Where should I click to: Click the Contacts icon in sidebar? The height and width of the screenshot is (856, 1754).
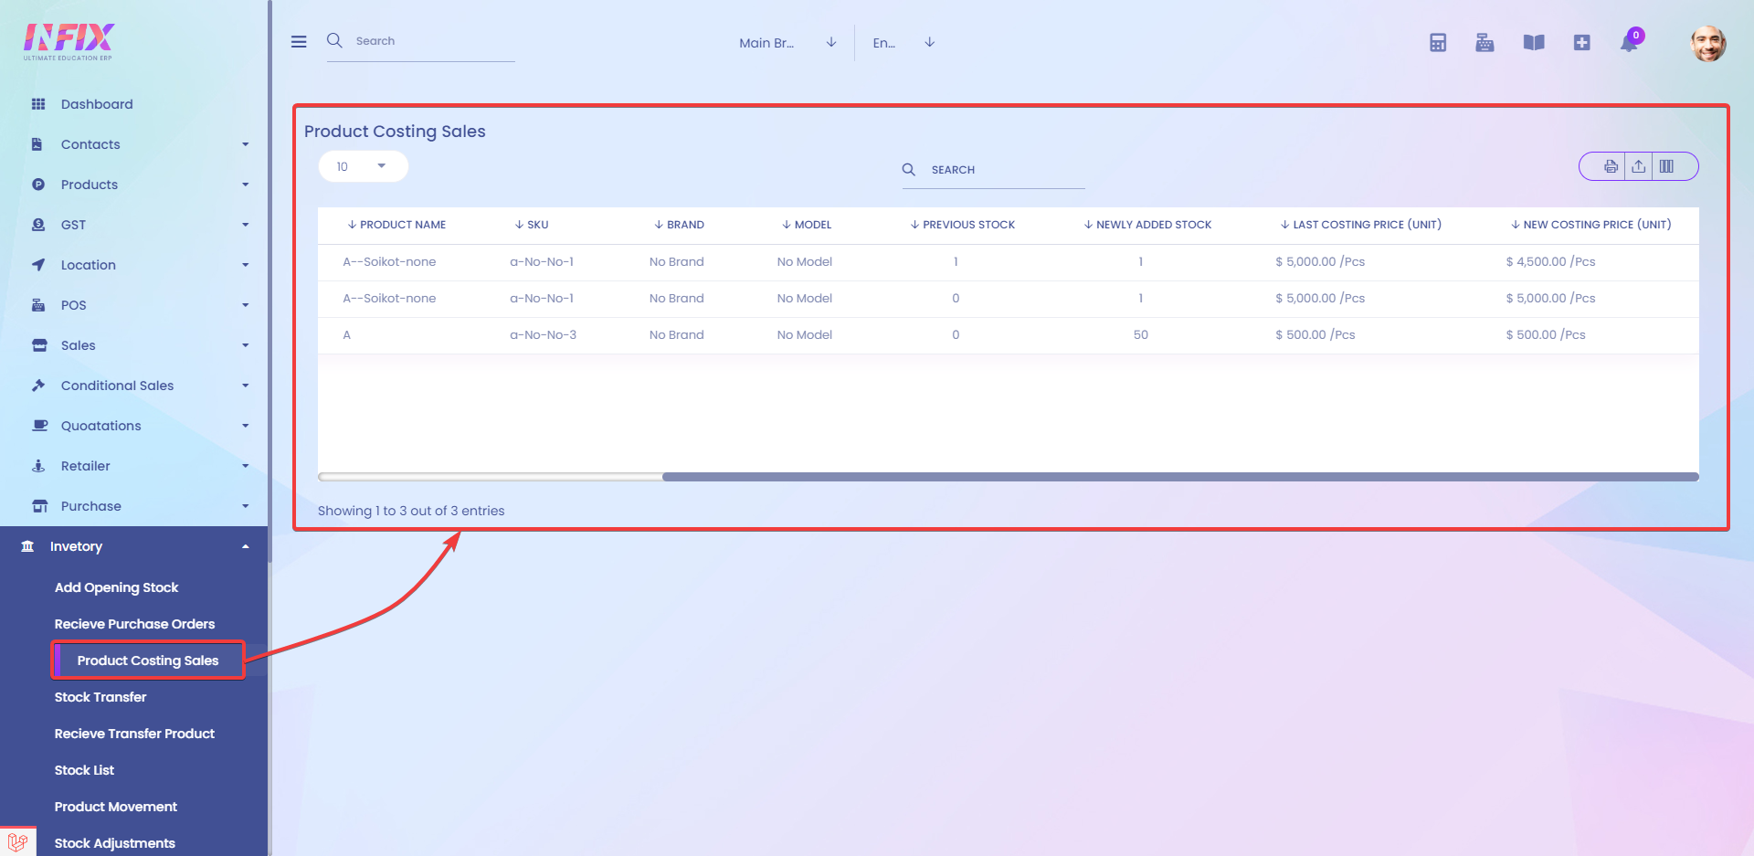(x=37, y=144)
